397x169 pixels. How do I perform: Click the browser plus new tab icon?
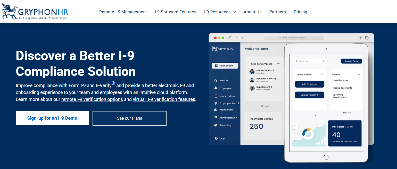pyautogui.click(x=360, y=38)
